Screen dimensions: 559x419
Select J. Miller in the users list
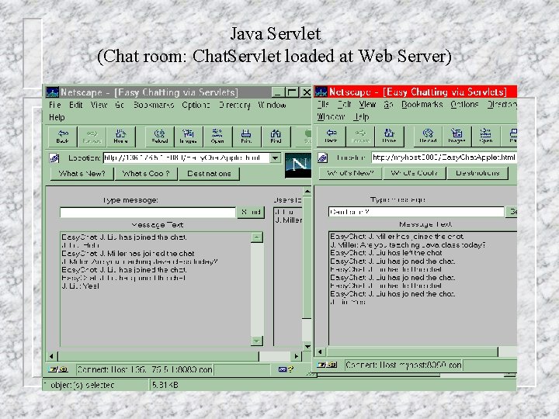(x=289, y=220)
